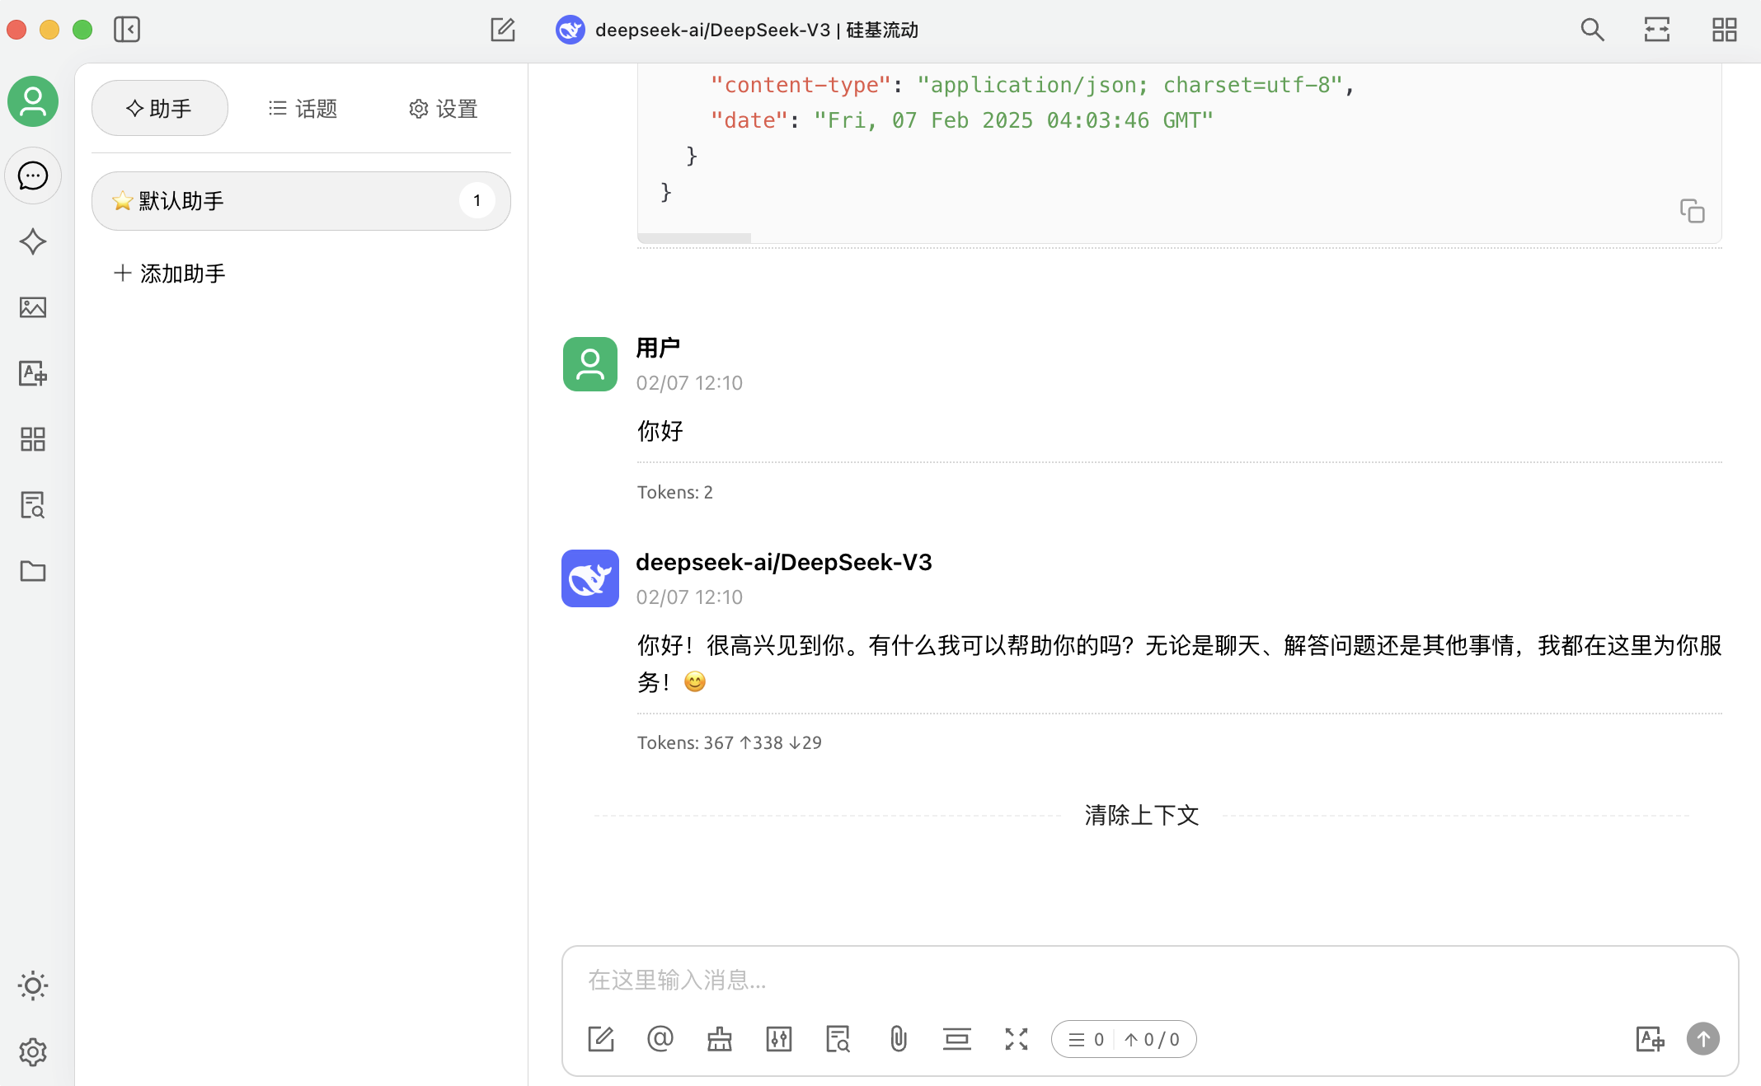This screenshot has width=1761, height=1086.
Task: Translate input text with toolbar translate icon
Action: pos(1650,1039)
